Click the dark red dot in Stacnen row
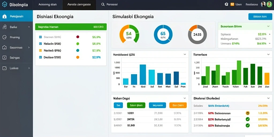The width and height of the screenshot is (274, 137). [78, 37]
